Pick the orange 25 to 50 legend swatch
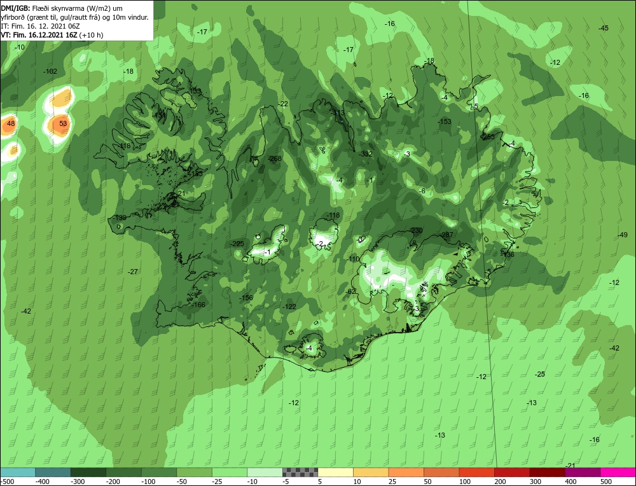 (x=406, y=472)
